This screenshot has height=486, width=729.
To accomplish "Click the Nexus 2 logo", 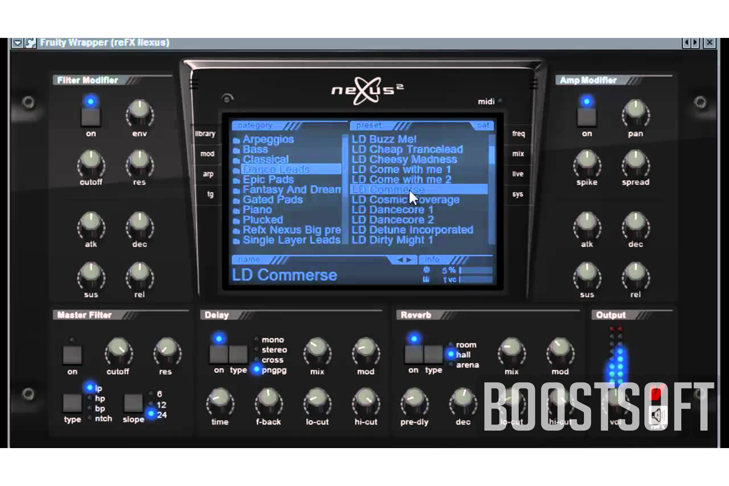I will (x=368, y=91).
